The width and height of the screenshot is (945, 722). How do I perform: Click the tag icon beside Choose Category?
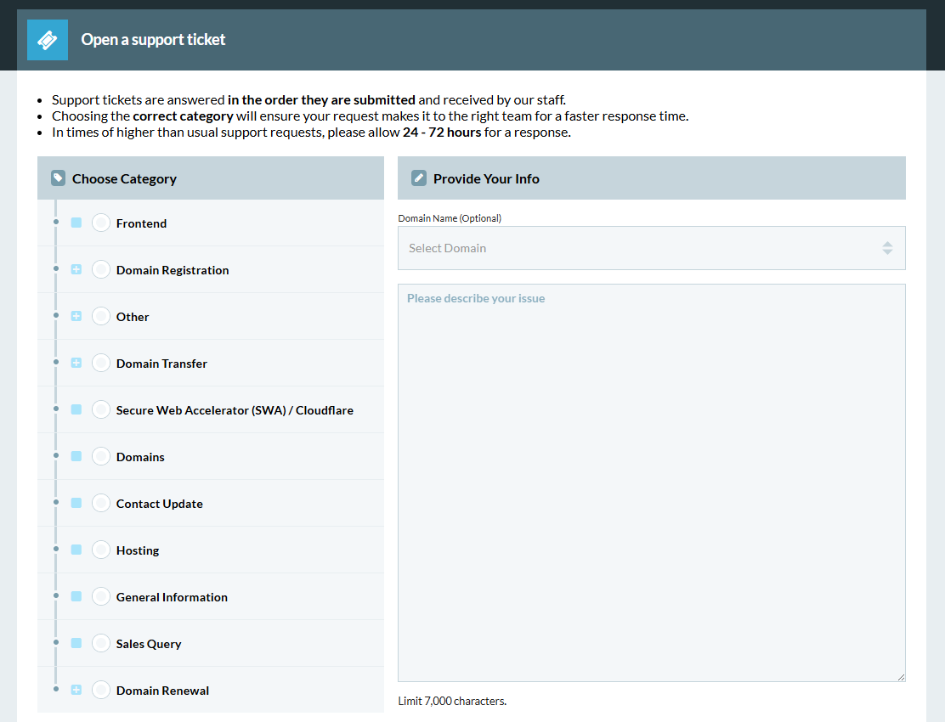click(58, 178)
